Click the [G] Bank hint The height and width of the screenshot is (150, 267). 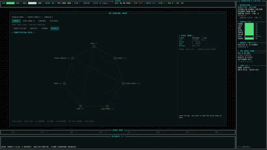pos(50,121)
